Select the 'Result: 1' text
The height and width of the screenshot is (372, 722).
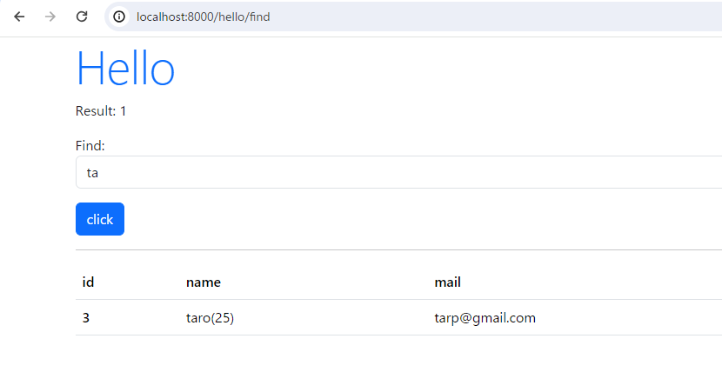coord(101,111)
